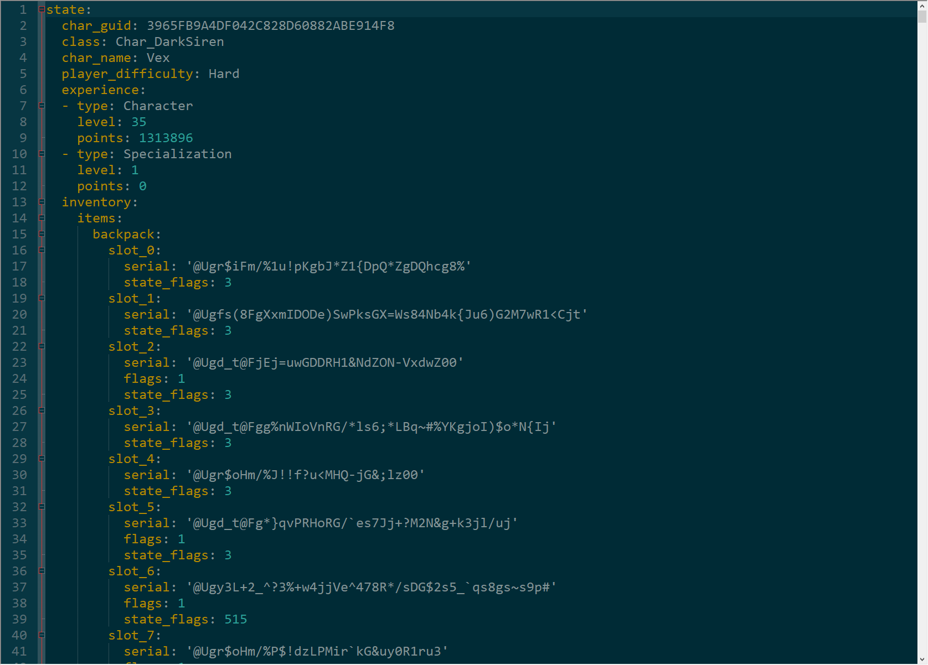
Task: Collapse the state fold marker on line 1
Action: tap(42, 9)
